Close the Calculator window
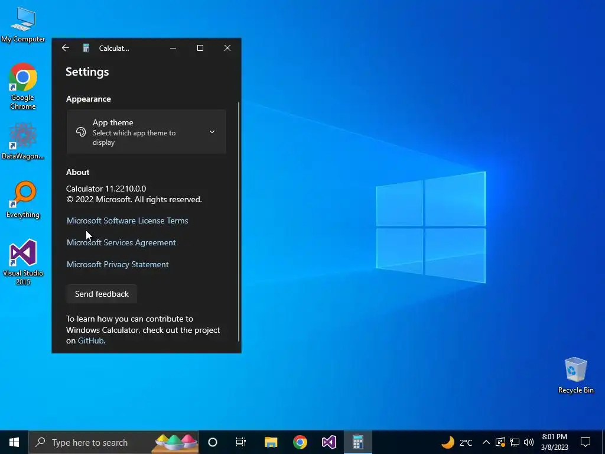The width and height of the screenshot is (605, 454). pyautogui.click(x=227, y=48)
